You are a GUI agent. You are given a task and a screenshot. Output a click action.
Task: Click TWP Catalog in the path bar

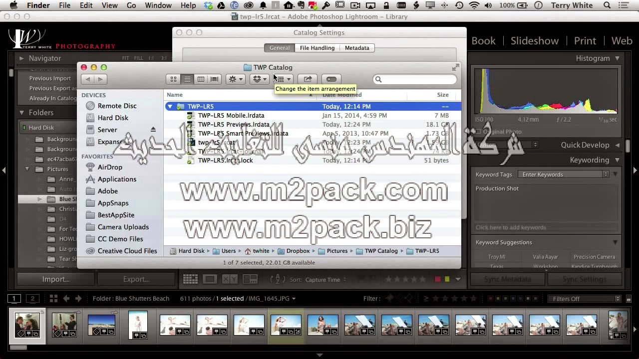click(376, 251)
